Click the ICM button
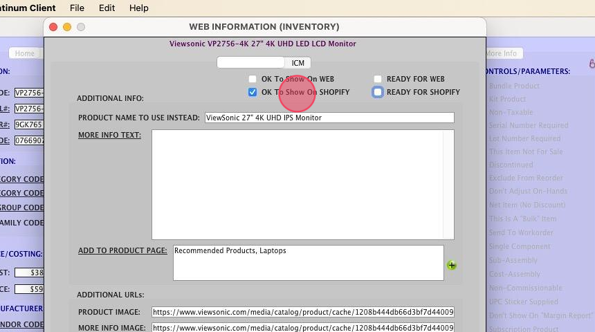 298,63
